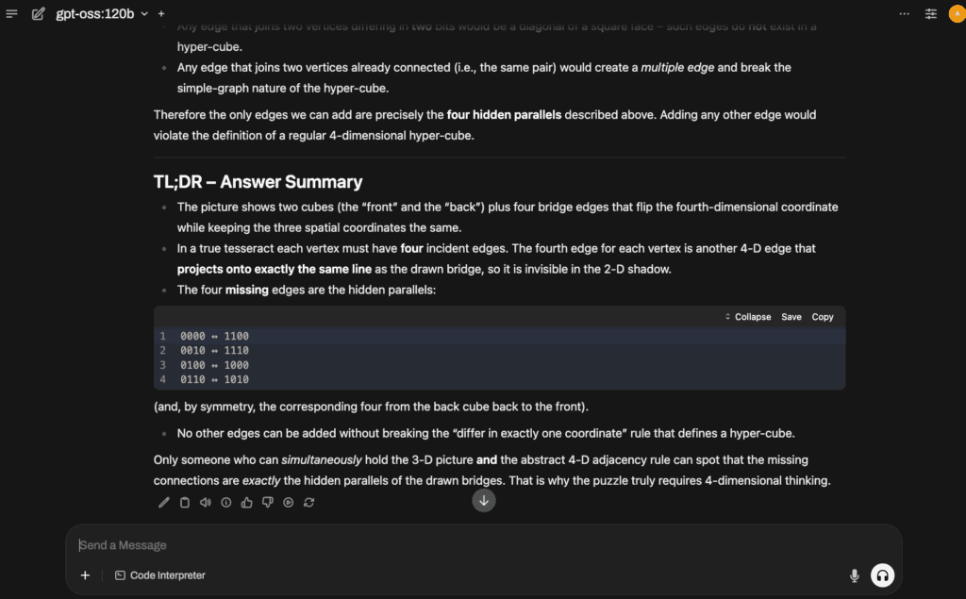The height and width of the screenshot is (599, 966).
Task: Collapse the code block
Action: click(748, 317)
